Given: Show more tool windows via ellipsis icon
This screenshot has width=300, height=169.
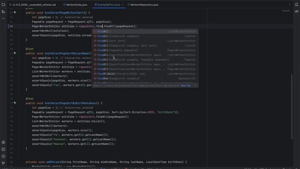Looking at the screenshot, I should click(x=3, y=19).
